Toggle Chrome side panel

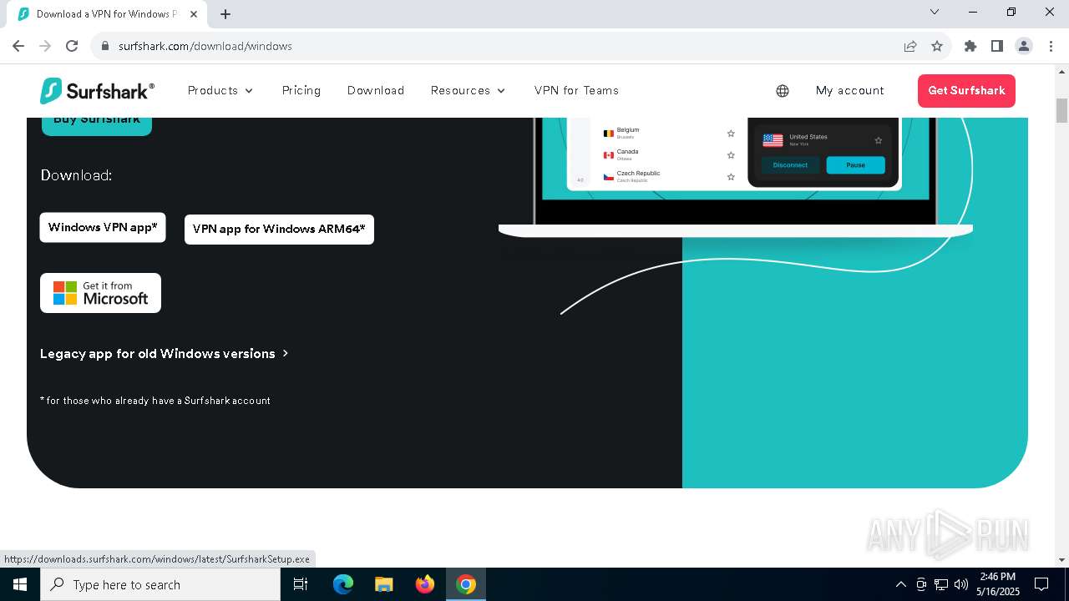997,46
